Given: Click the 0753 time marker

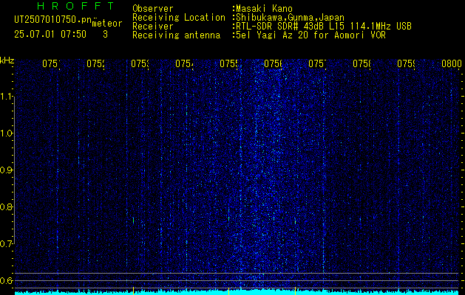Looking at the screenshot, I should tap(140, 63).
